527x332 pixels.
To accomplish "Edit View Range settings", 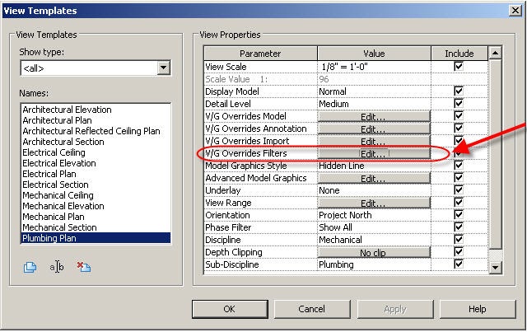I will (x=374, y=203).
